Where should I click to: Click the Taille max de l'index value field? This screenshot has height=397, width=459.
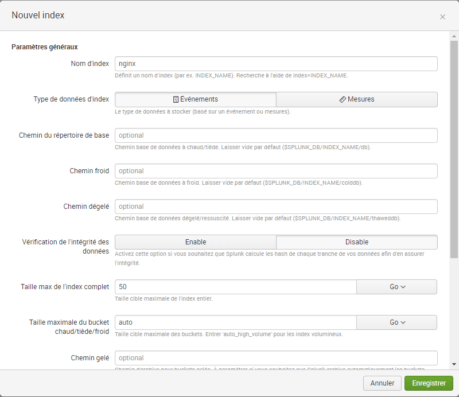(236, 287)
